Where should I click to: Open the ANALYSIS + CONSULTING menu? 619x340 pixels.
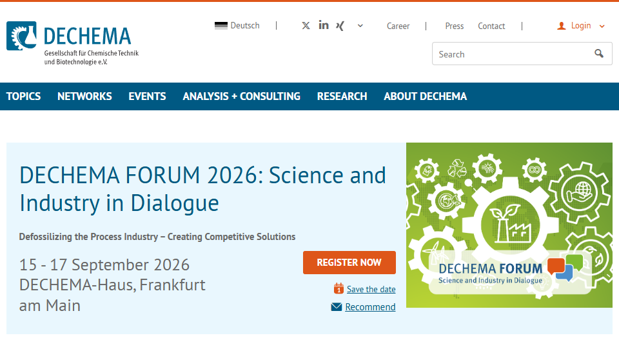pyautogui.click(x=241, y=96)
